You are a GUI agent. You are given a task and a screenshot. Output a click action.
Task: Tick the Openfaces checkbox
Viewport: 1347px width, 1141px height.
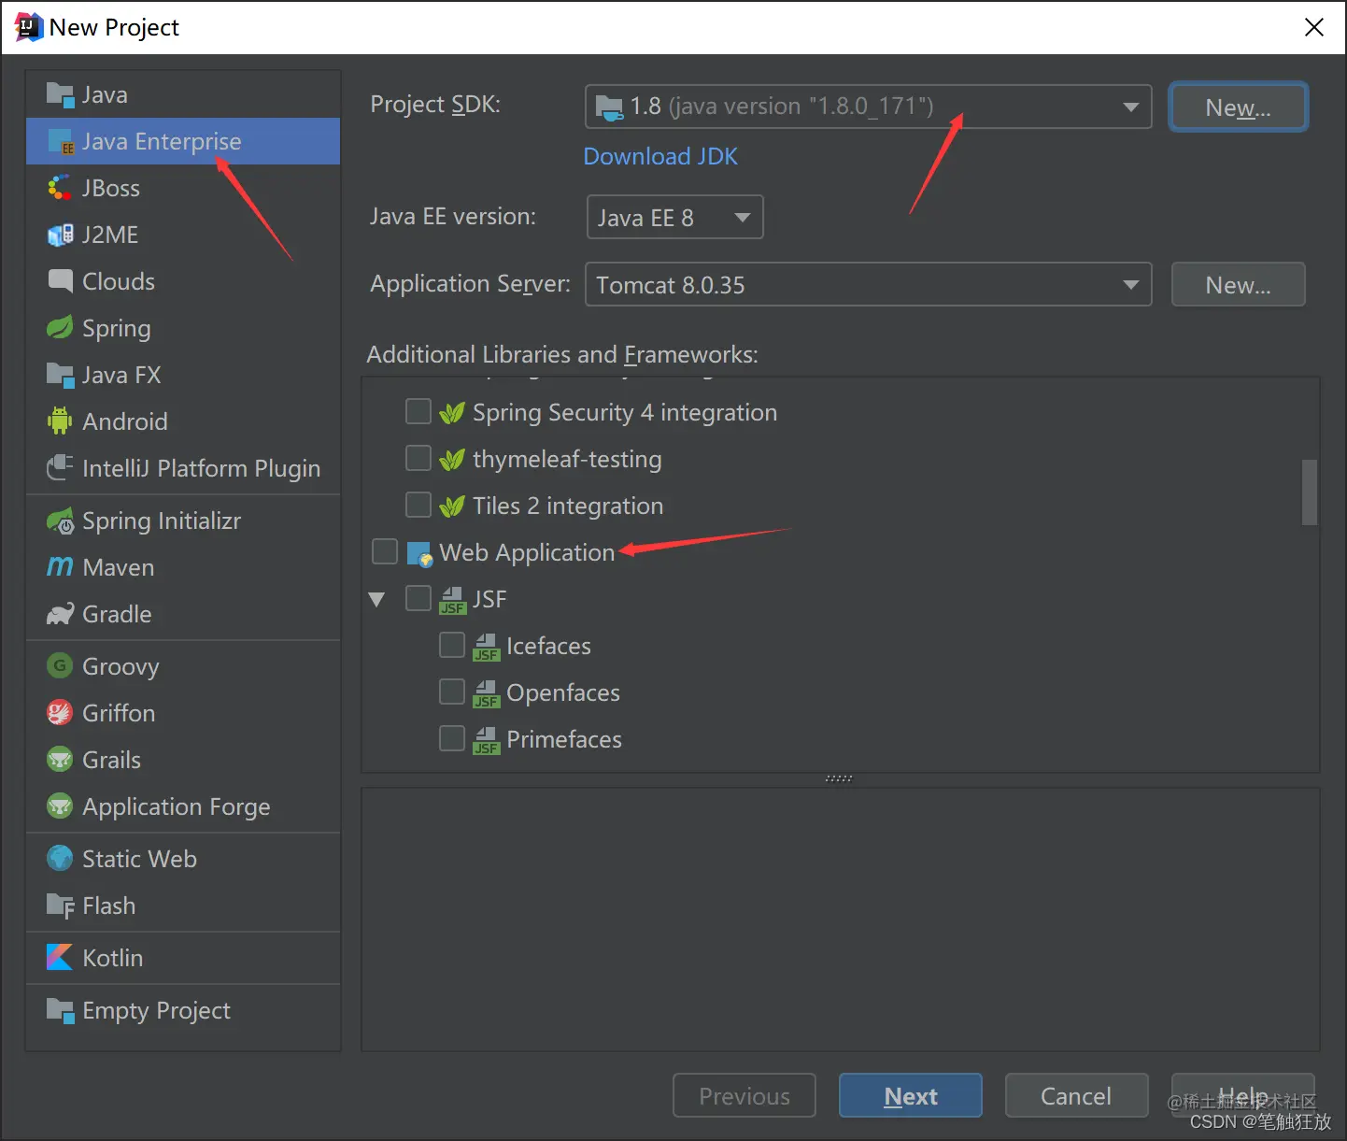pos(452,692)
